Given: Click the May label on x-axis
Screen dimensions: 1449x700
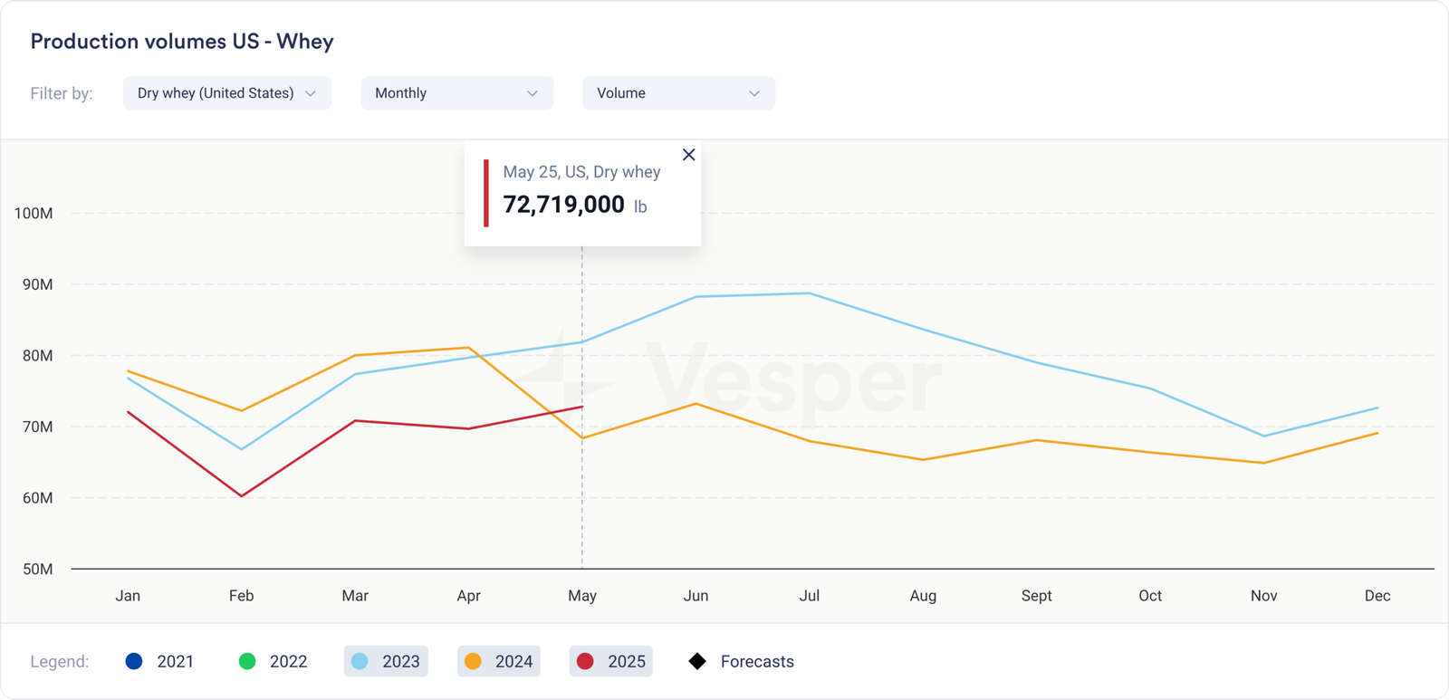Looking at the screenshot, I should [582, 596].
